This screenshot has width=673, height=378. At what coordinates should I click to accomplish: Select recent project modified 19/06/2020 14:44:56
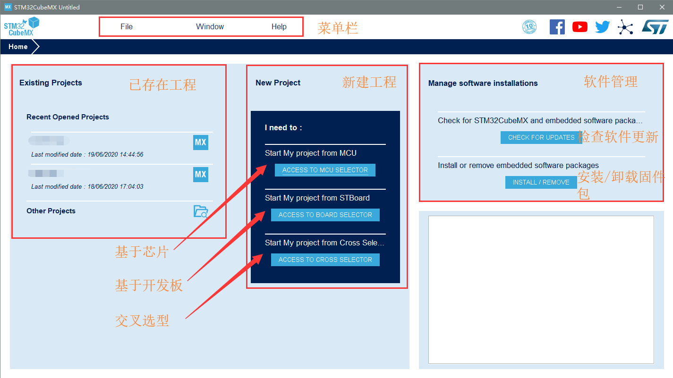(122, 148)
